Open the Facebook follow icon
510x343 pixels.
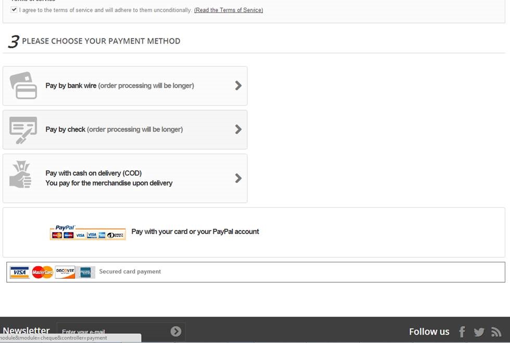click(x=462, y=332)
